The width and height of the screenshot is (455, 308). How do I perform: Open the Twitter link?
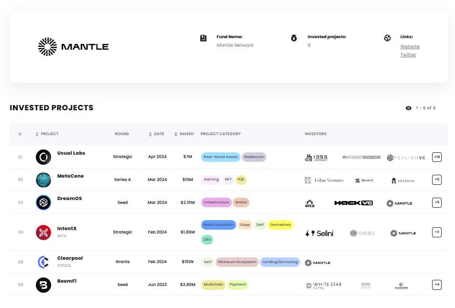[408, 54]
